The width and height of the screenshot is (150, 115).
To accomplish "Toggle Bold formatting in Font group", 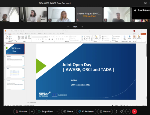I will click(x=33, y=39).
